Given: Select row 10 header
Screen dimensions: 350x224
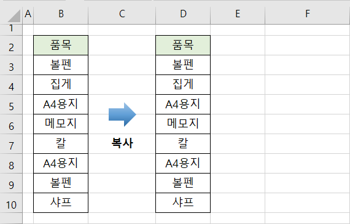Looking at the screenshot, I should coord(11,203).
